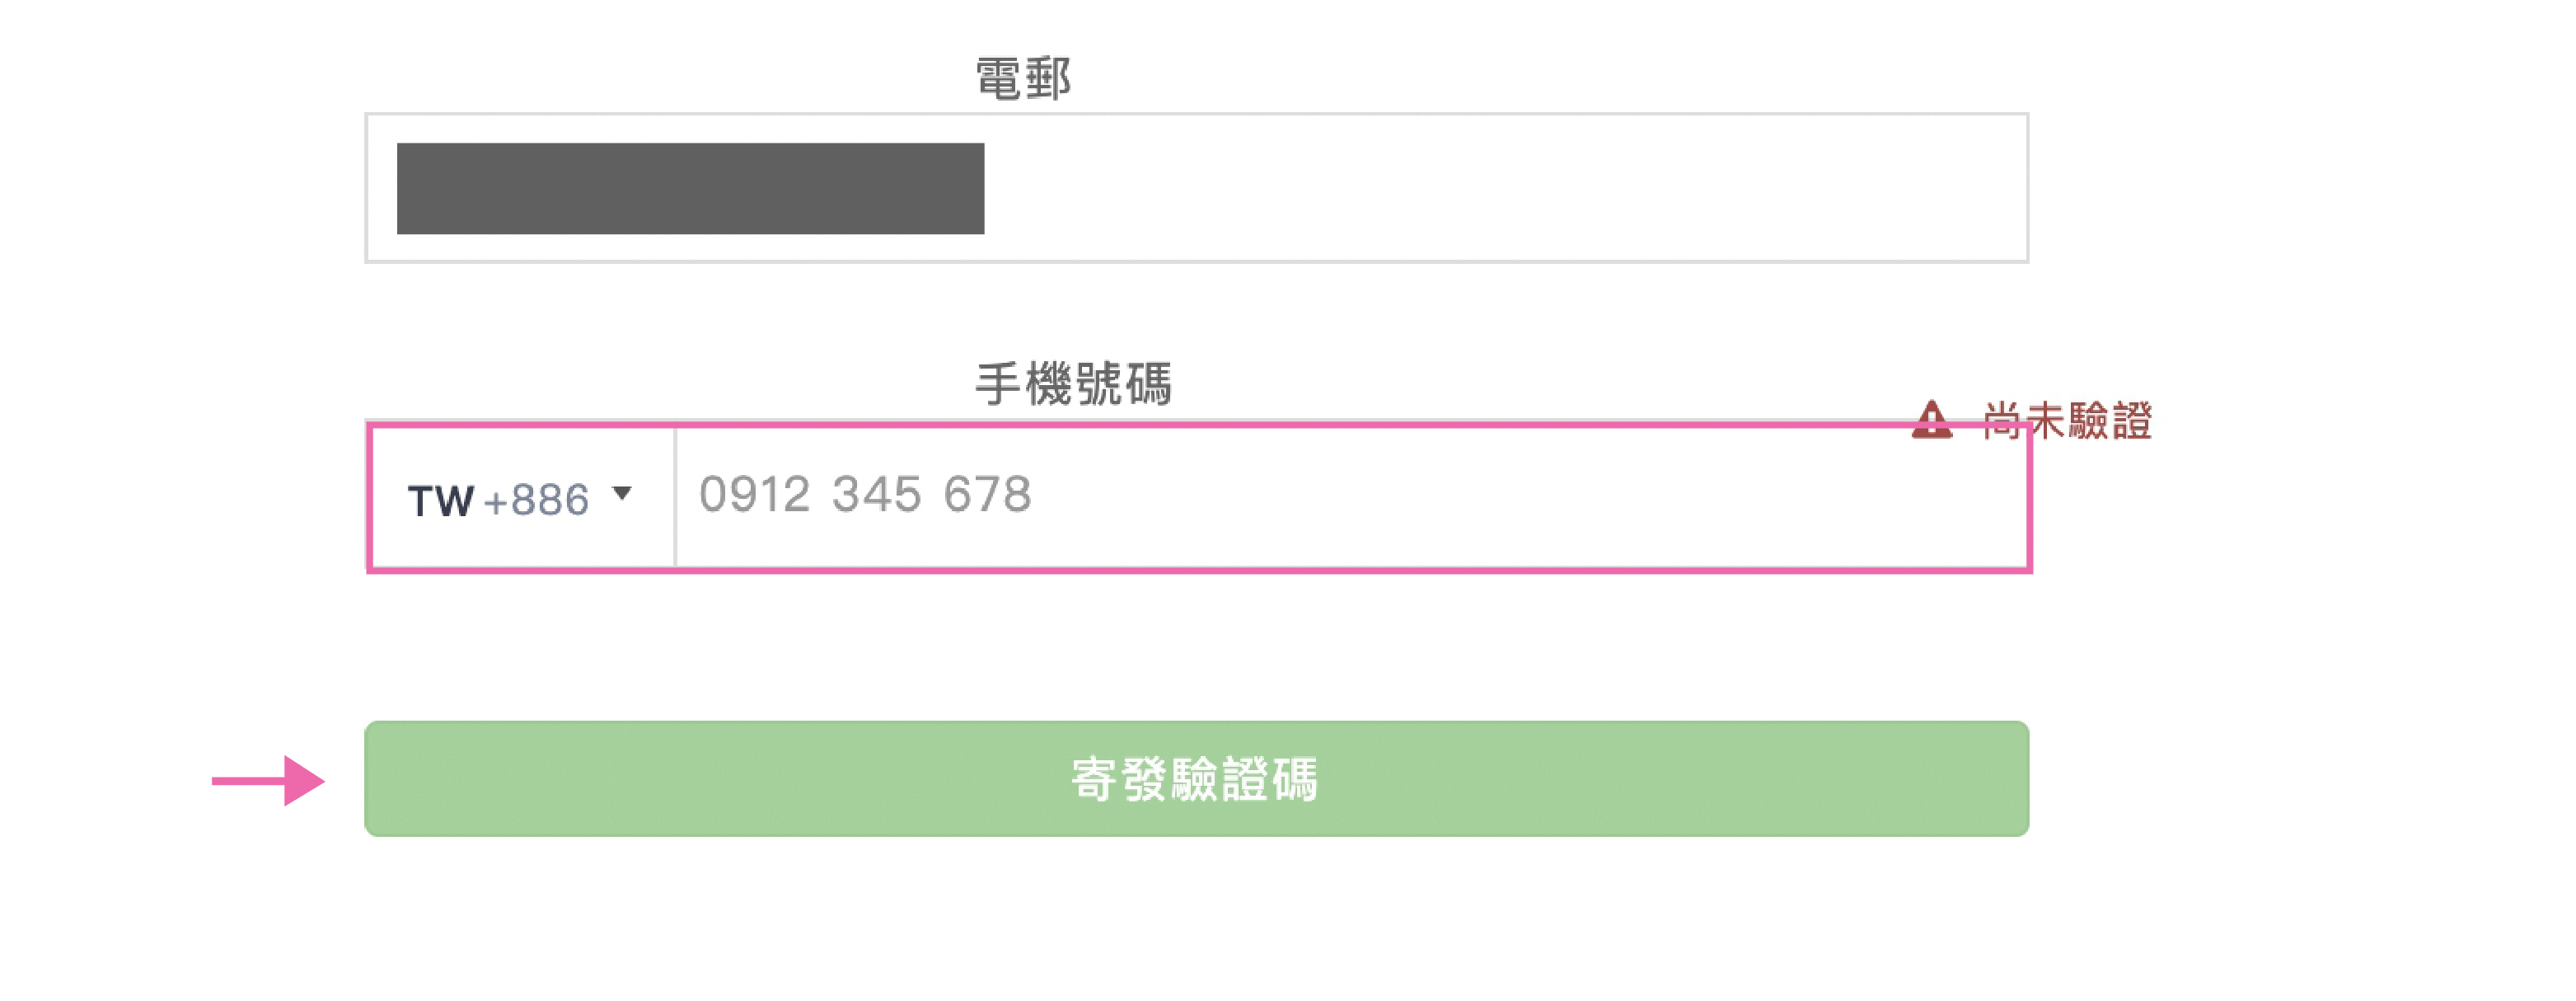Click the 手機號碼 field label
The width and height of the screenshot is (2576, 1001).
pos(1073,384)
